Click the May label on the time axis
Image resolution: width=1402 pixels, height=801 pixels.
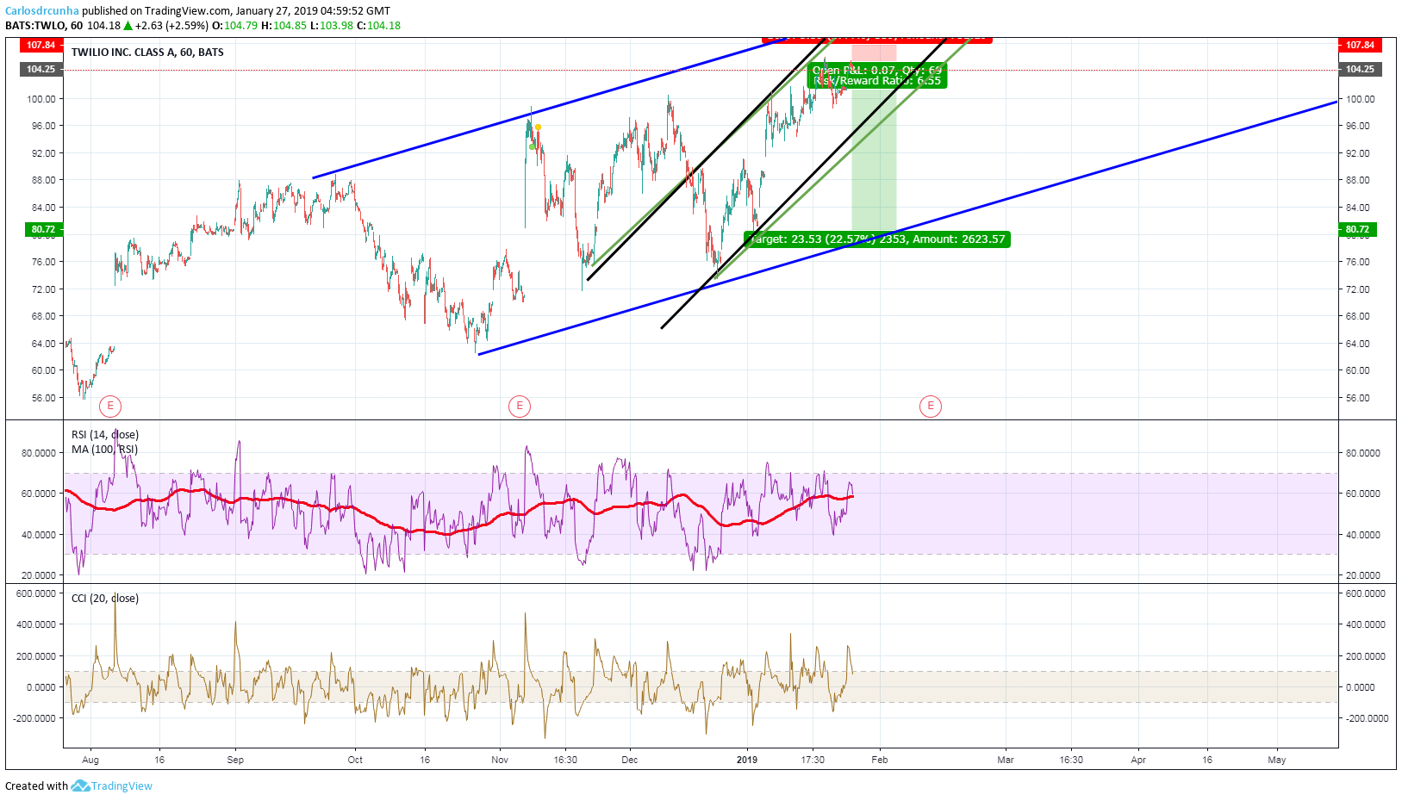(x=1277, y=760)
